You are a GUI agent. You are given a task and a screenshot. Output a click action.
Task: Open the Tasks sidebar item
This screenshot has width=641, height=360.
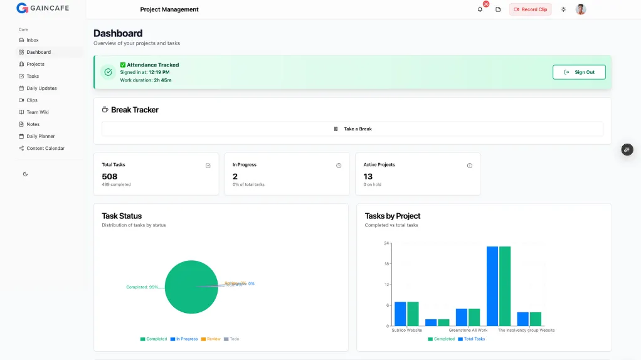33,76
